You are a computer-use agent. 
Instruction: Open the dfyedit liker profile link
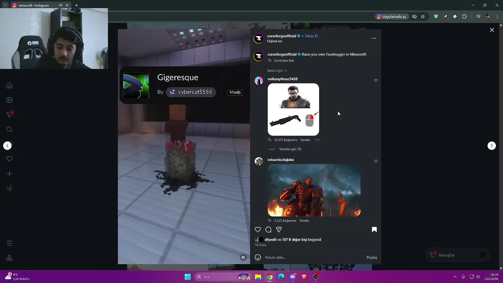[x=270, y=240]
